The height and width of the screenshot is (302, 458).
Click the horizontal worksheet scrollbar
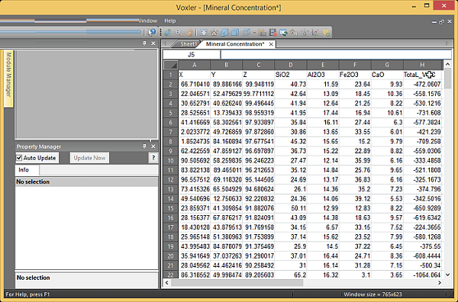pyautogui.click(x=237, y=282)
